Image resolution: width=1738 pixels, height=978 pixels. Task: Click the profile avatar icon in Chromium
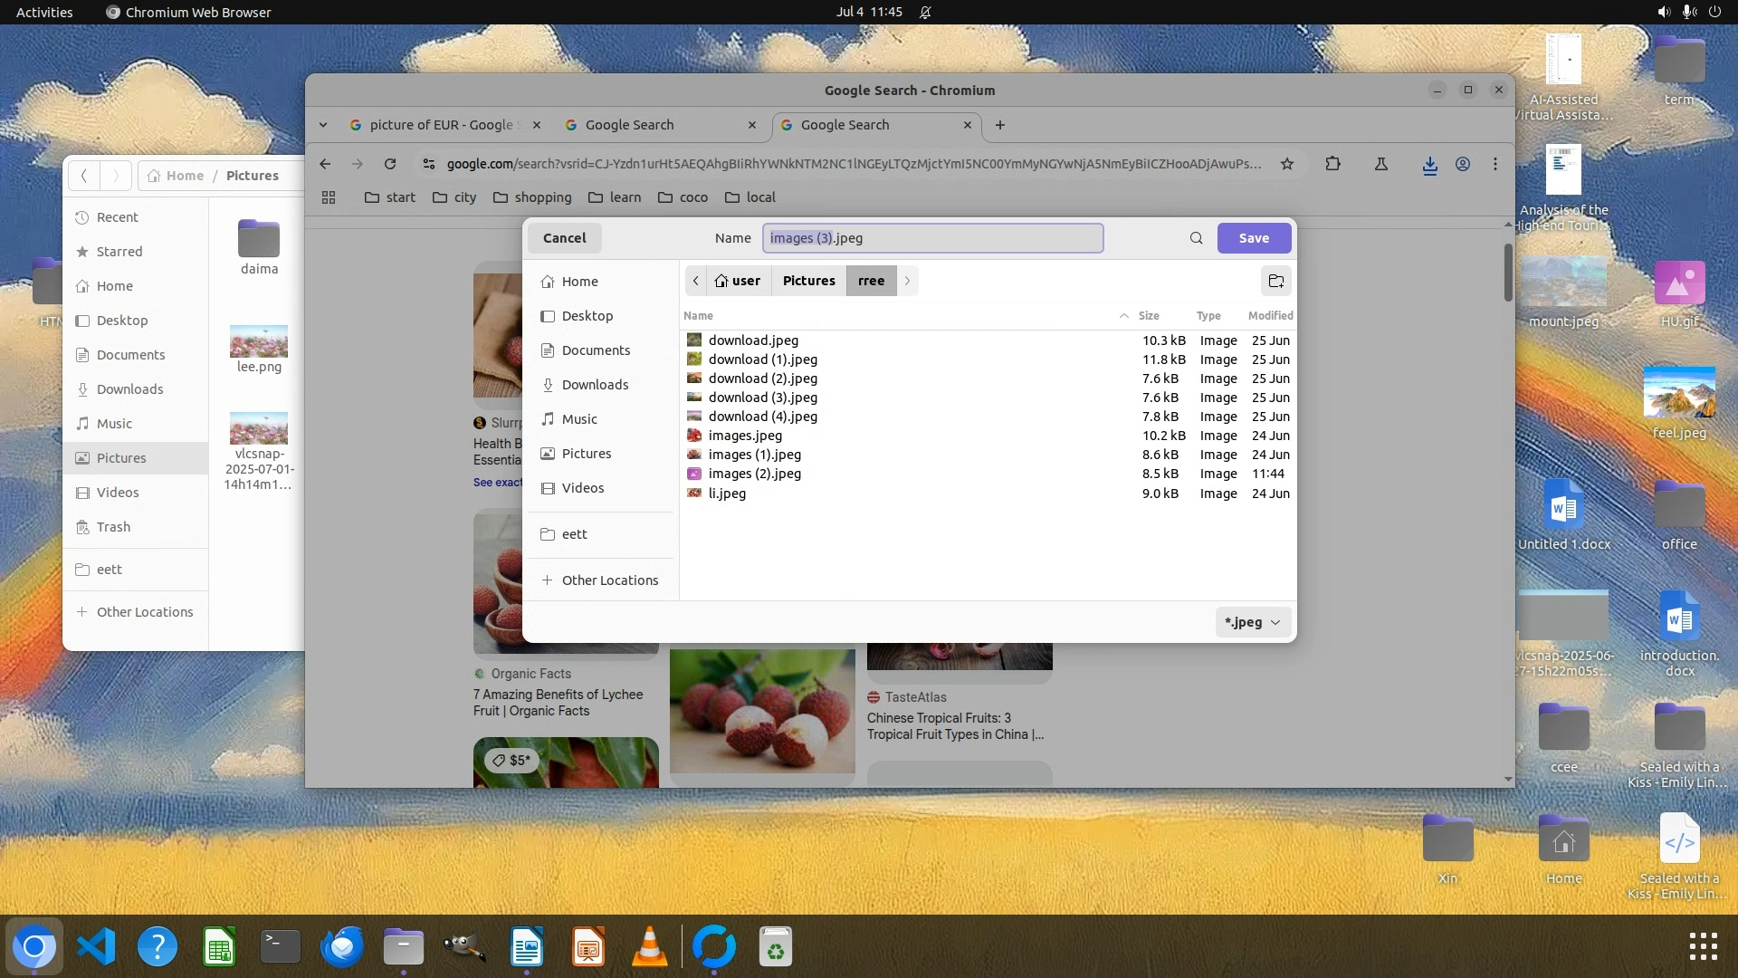pyautogui.click(x=1462, y=164)
